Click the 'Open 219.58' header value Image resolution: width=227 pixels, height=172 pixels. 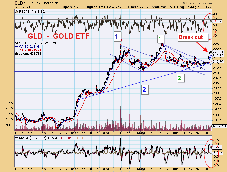coord(73,7)
